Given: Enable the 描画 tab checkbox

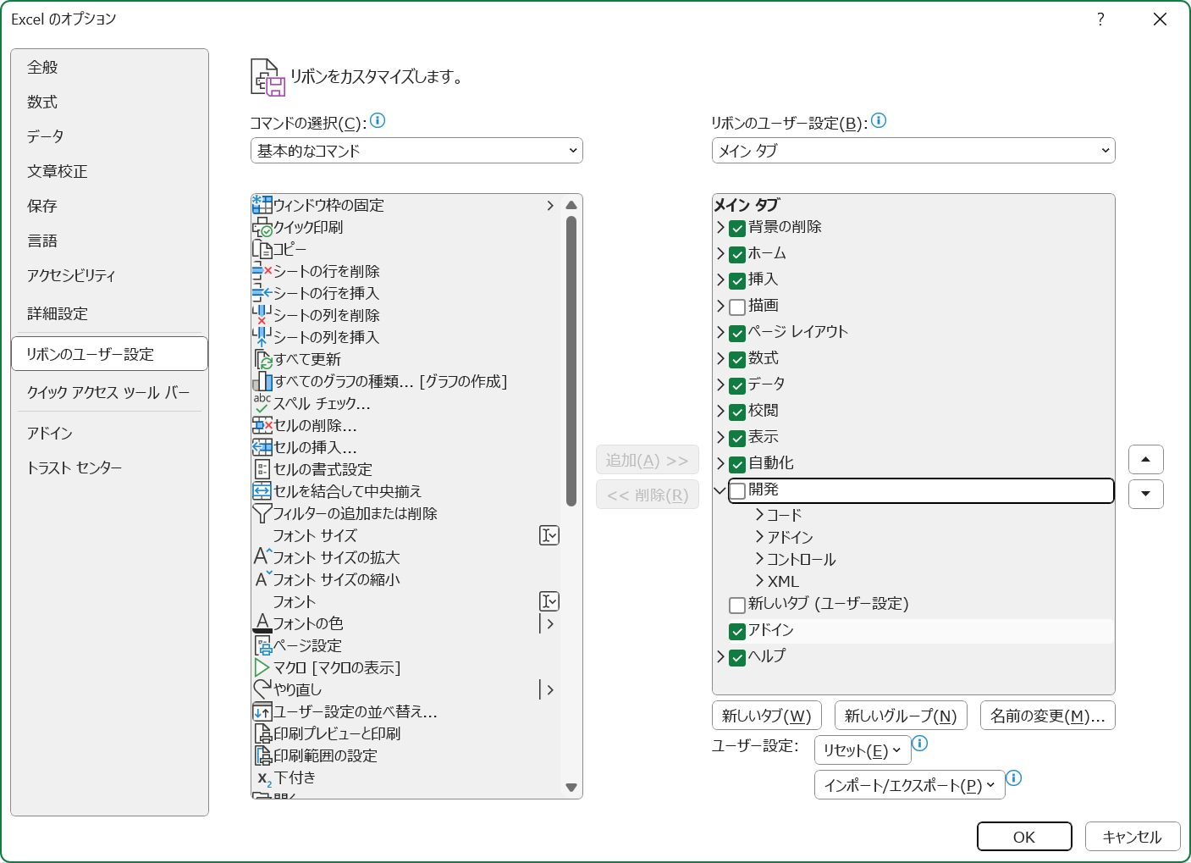Looking at the screenshot, I should pyautogui.click(x=737, y=307).
